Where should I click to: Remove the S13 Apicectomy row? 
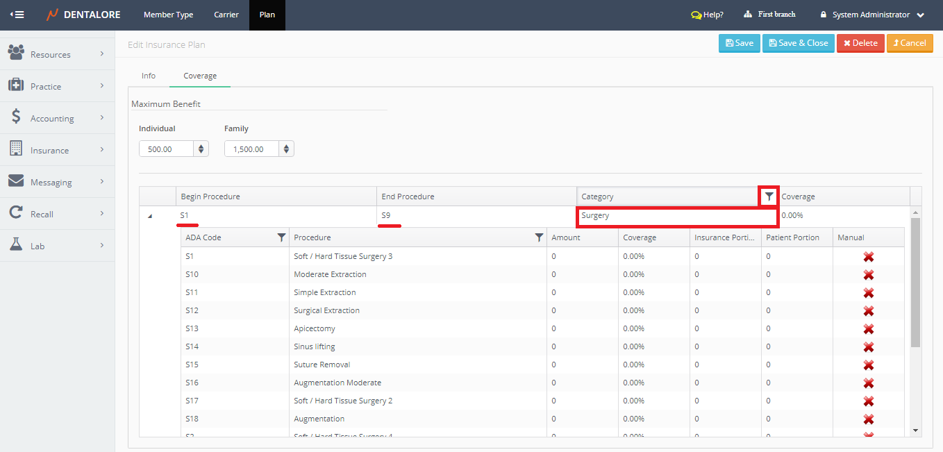coord(868,329)
